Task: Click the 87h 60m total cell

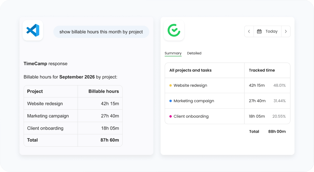Action: pos(110,140)
